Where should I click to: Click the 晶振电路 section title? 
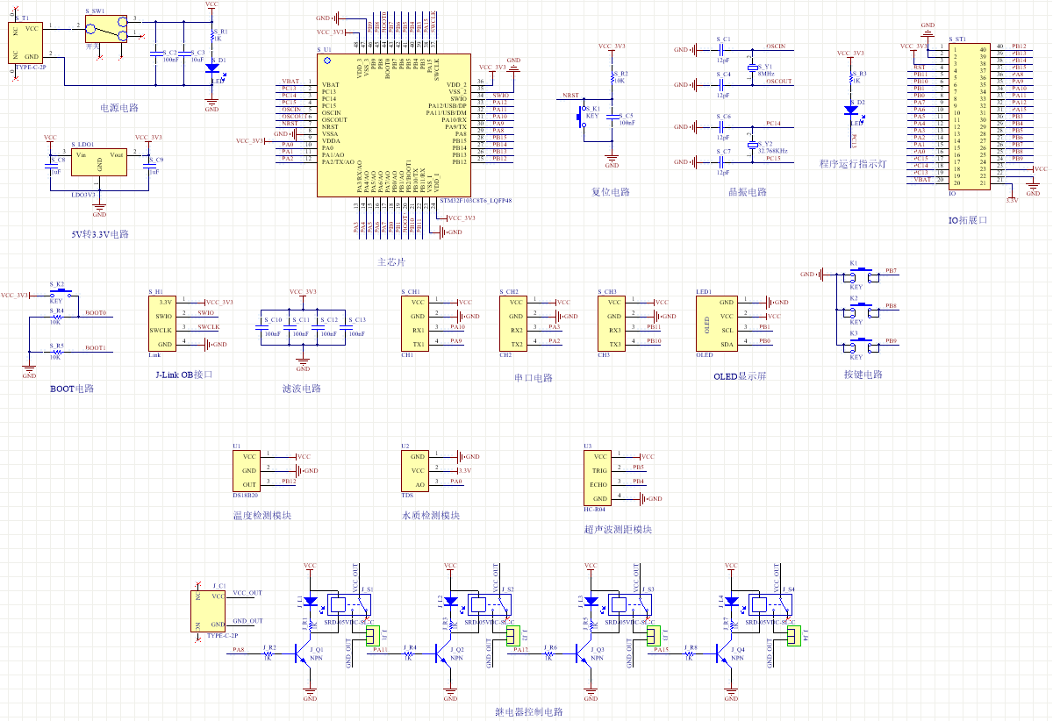tap(748, 192)
